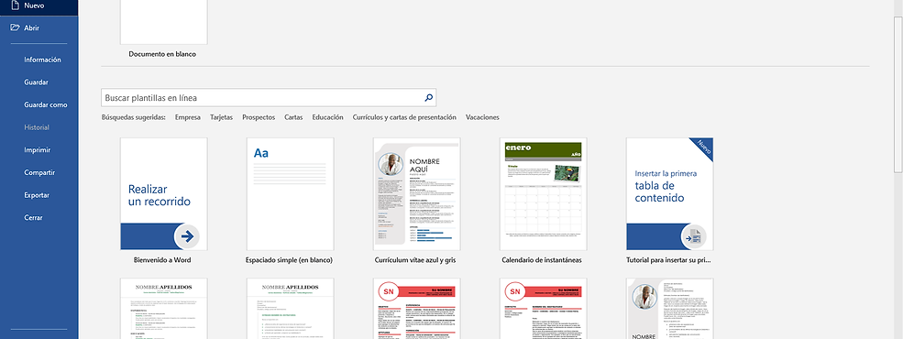The height and width of the screenshot is (339, 903).
Task: Select Currículum vitae azul y gris template
Action: tap(416, 194)
